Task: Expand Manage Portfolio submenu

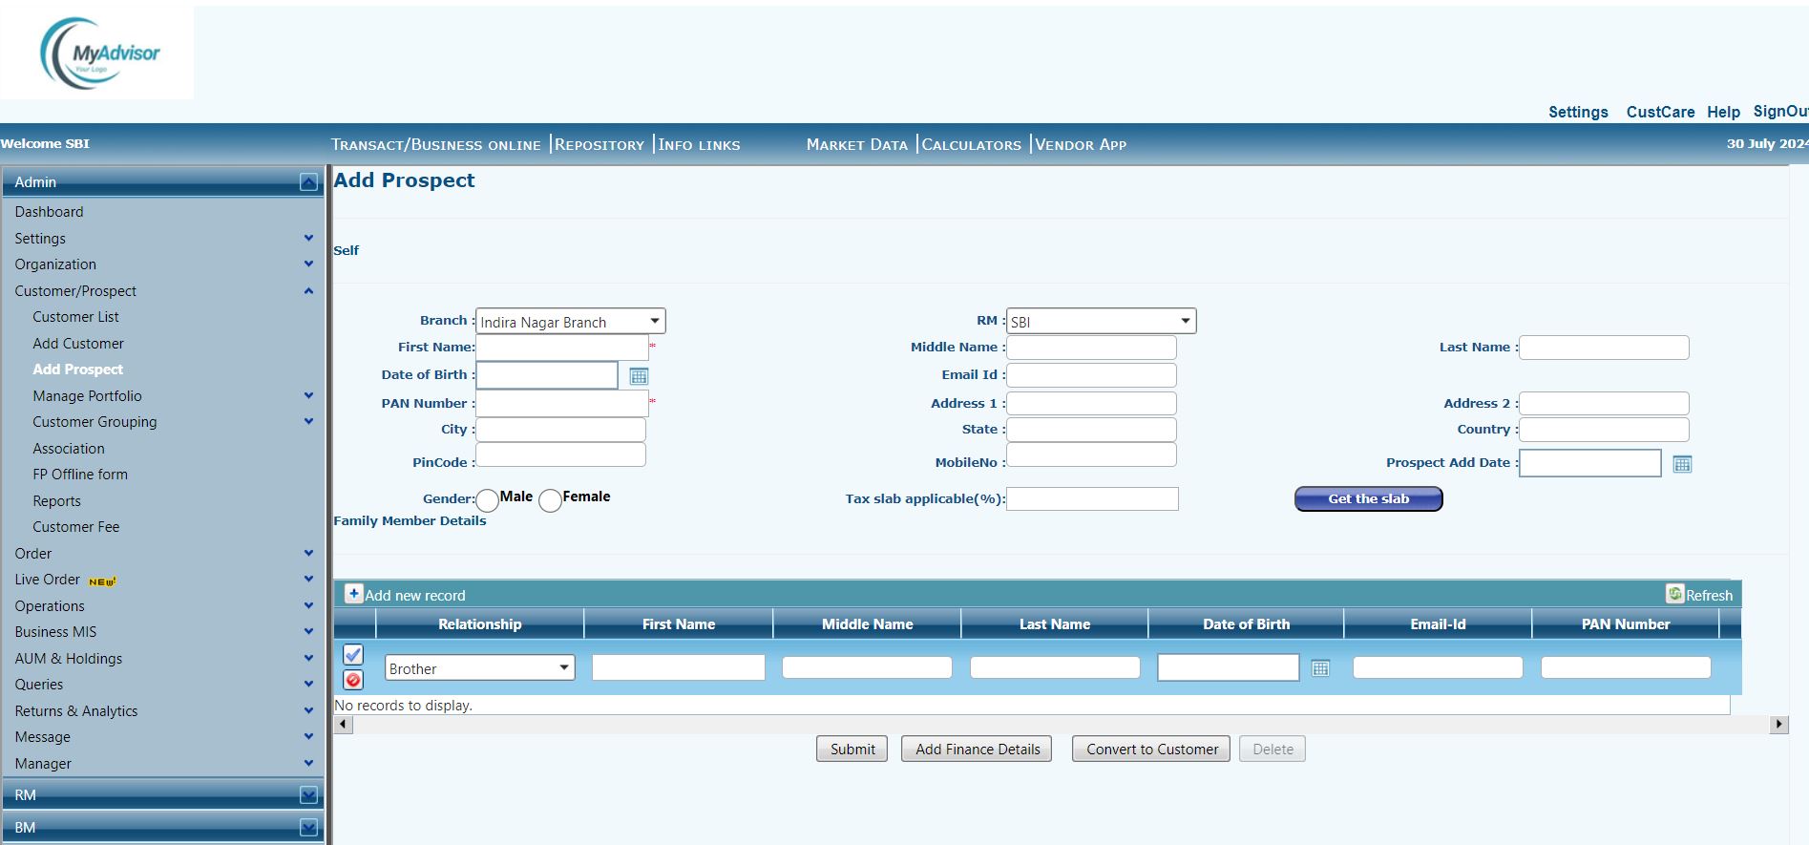Action: pos(308,395)
